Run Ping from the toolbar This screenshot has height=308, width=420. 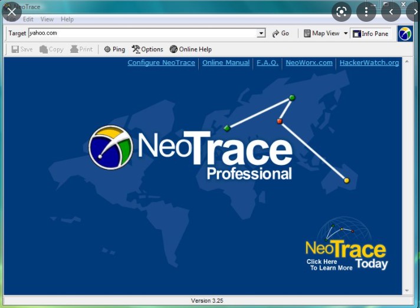(x=114, y=49)
